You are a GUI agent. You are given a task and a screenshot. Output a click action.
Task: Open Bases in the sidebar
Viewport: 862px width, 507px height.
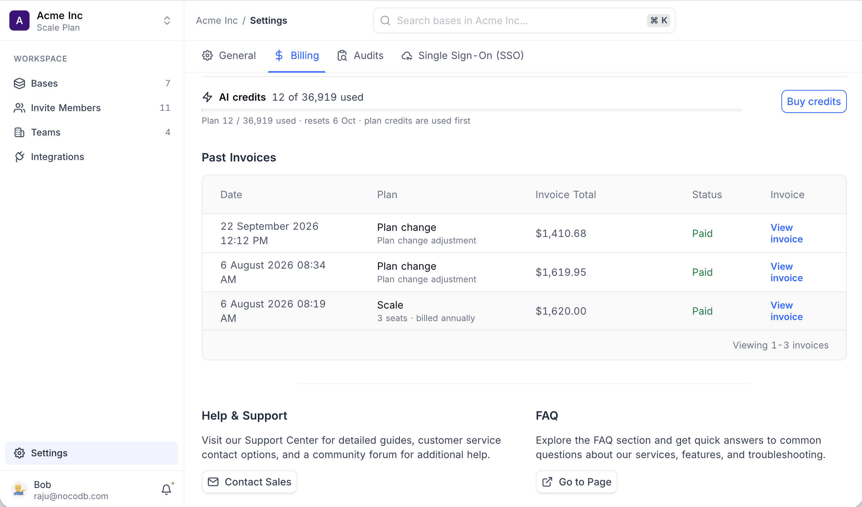91,83
